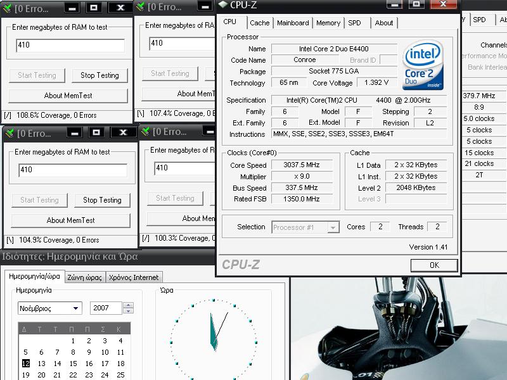Screen dimensions: 507x380
Task: Click MemTest icon in 107.4% coverage window title
Action: click(x=140, y=6)
